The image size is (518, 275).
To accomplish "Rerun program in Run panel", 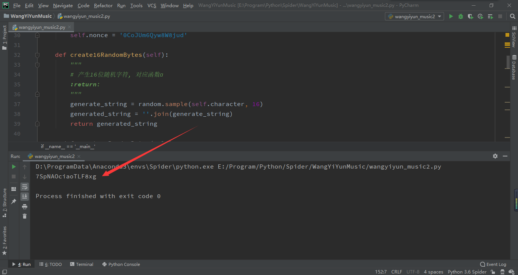I will 14,167.
